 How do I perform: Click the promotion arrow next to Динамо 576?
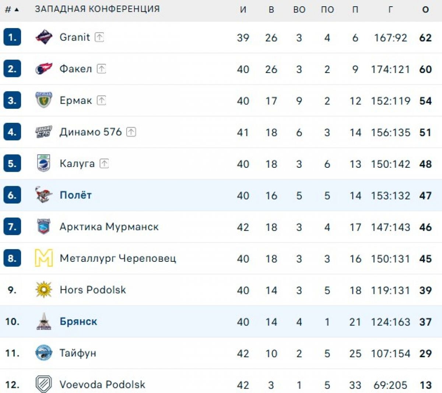(x=131, y=132)
